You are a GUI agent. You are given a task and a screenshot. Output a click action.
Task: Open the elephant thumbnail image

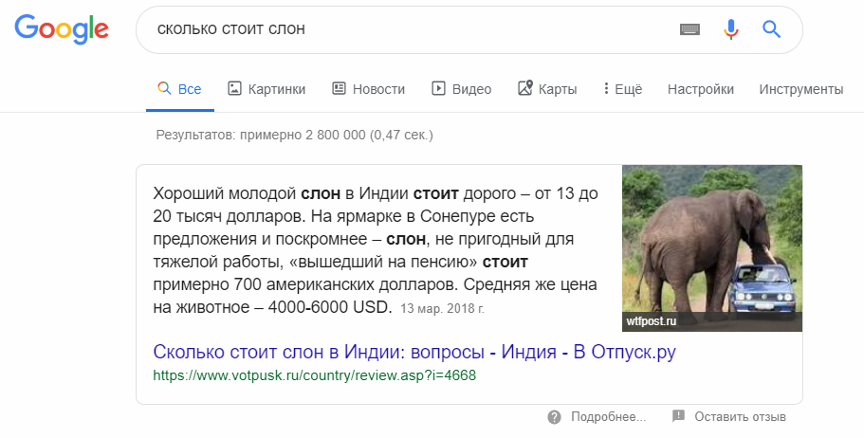tap(711, 248)
